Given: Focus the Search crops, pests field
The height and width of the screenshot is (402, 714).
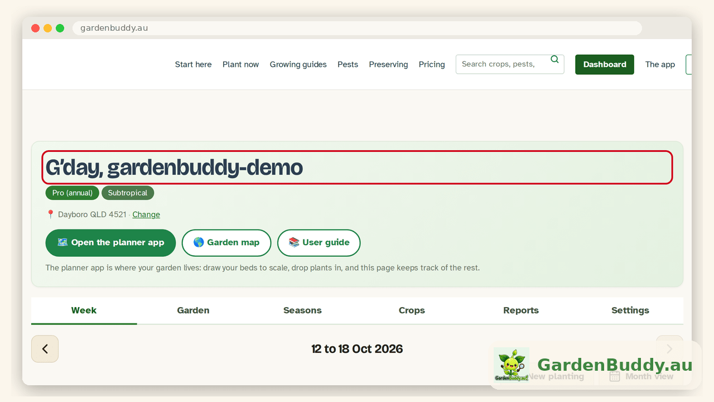Looking at the screenshot, I should [x=510, y=64].
